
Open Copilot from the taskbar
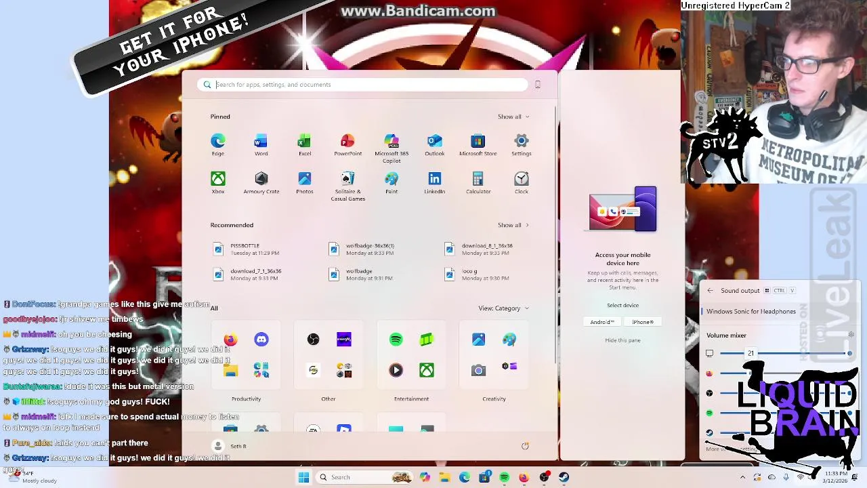tap(425, 477)
